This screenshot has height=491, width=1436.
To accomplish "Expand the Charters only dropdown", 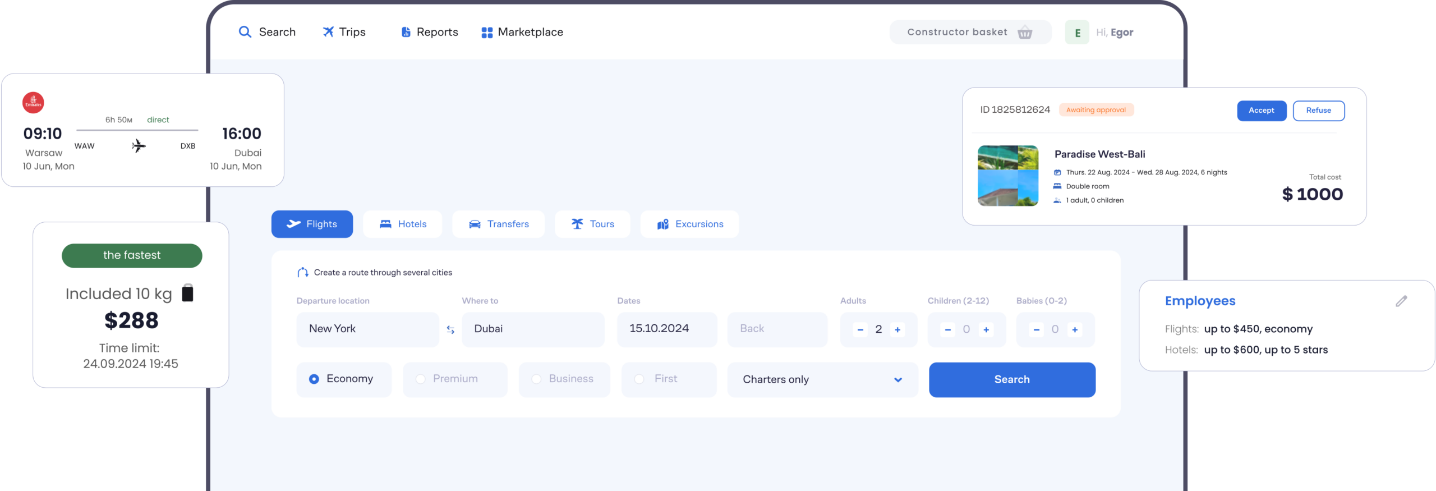I will (x=897, y=380).
